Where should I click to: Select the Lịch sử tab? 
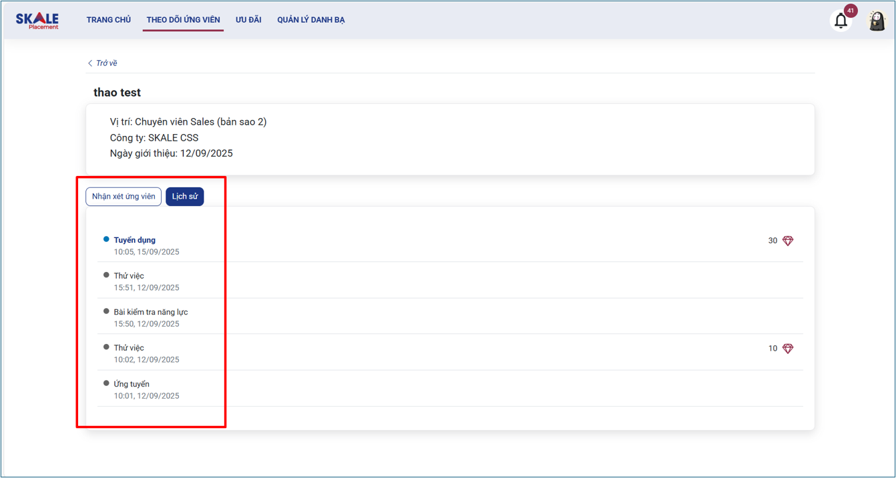(x=184, y=197)
